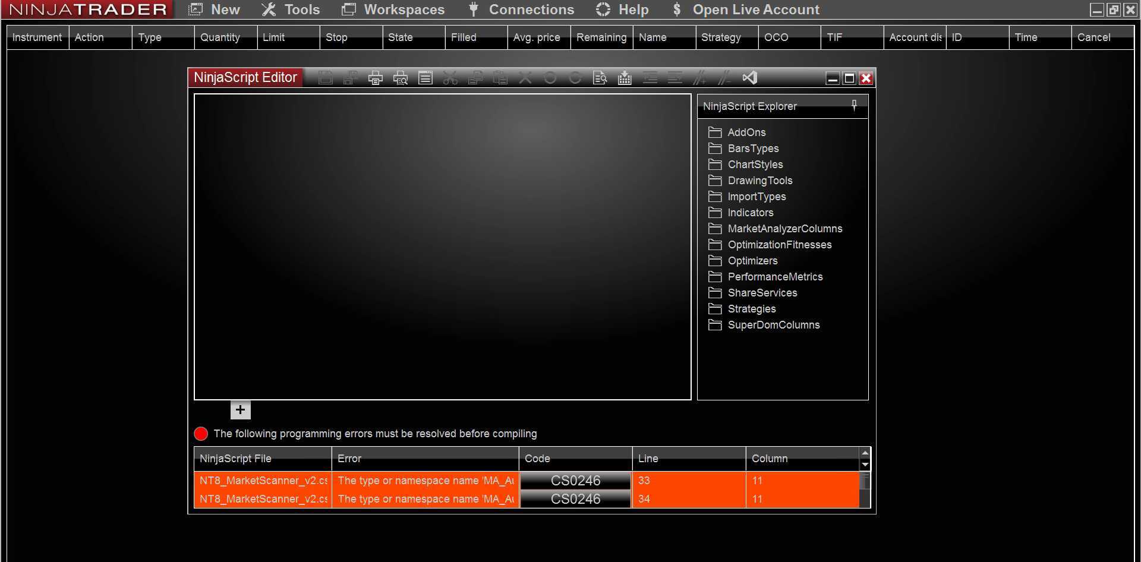
Task: Compile the NinjaScript code
Action: 624,77
